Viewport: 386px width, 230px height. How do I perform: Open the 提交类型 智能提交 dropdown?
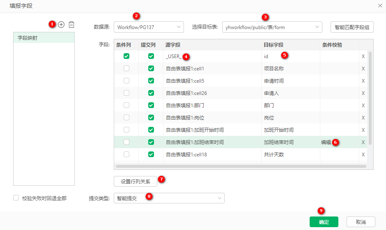pyautogui.click(x=169, y=198)
